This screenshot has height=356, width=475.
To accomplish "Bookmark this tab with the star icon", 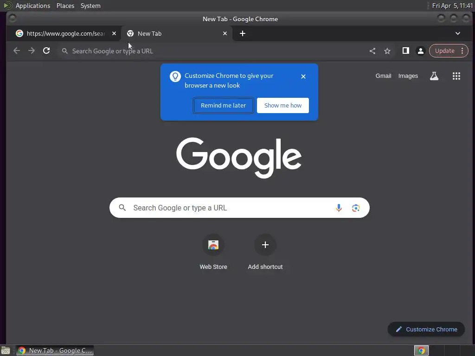I will [x=387, y=51].
